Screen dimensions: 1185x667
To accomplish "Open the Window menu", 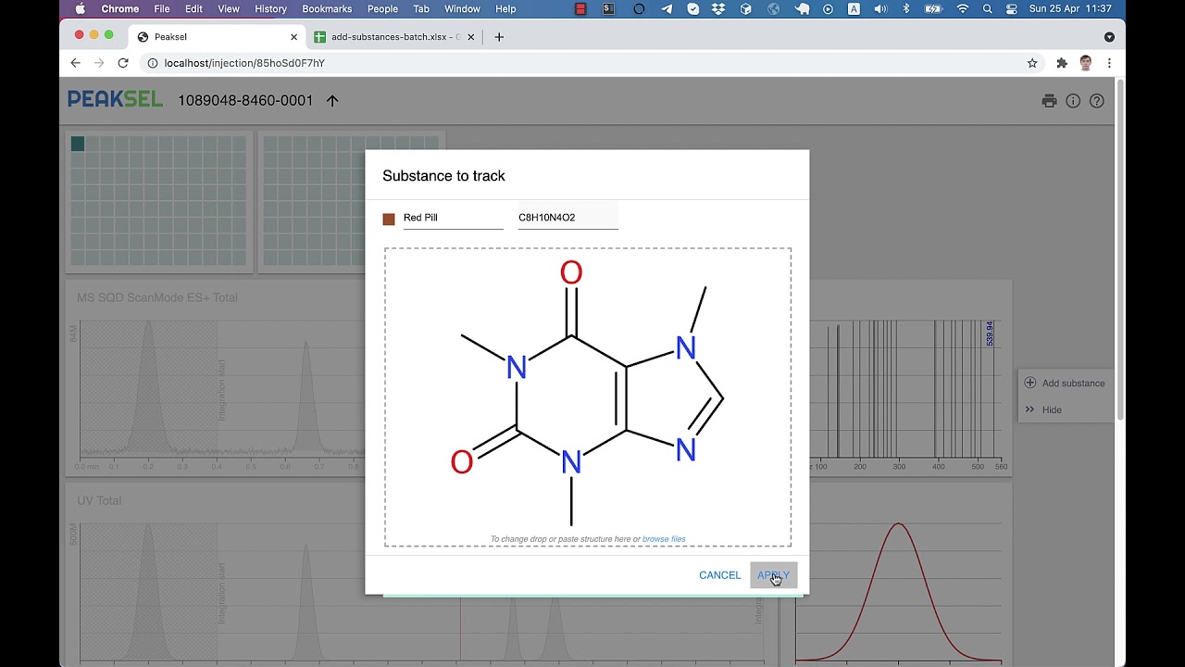I will tap(462, 9).
